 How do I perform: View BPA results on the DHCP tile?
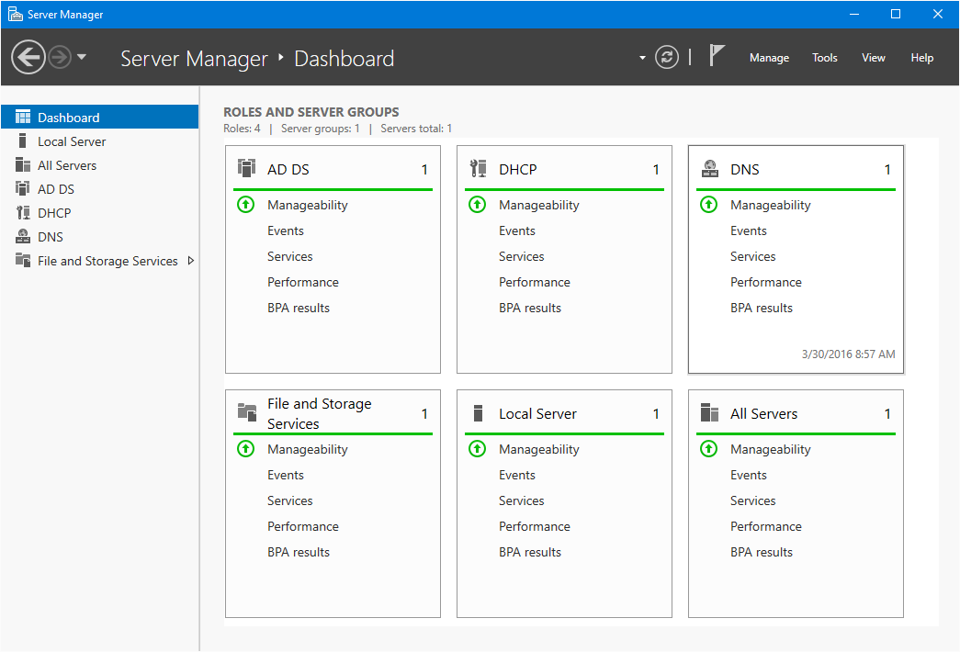530,308
